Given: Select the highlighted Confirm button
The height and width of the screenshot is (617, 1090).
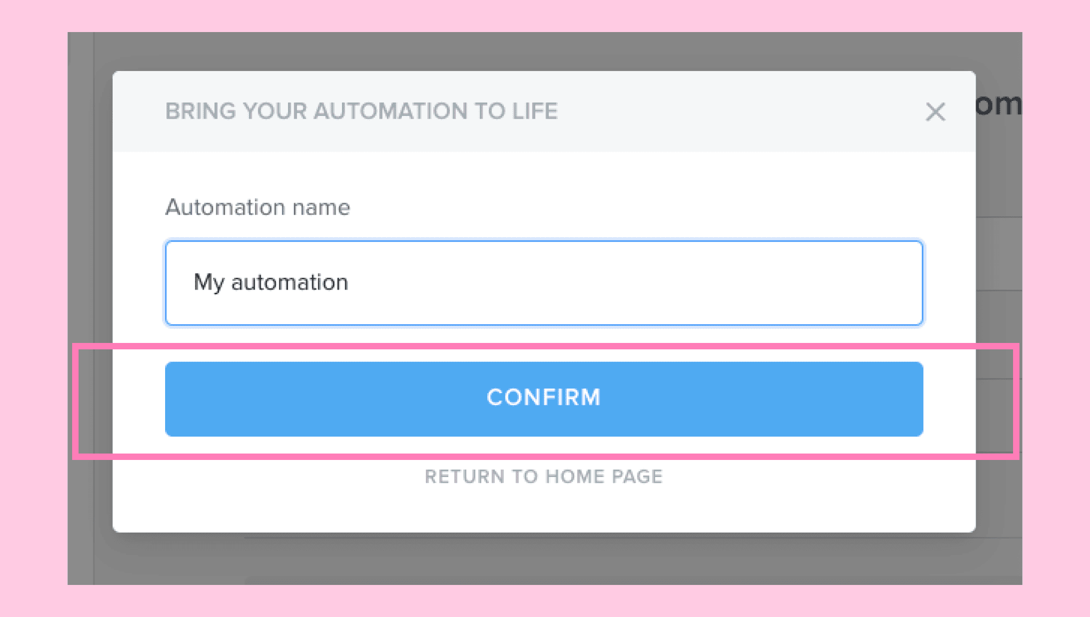Looking at the screenshot, I should point(544,399).
